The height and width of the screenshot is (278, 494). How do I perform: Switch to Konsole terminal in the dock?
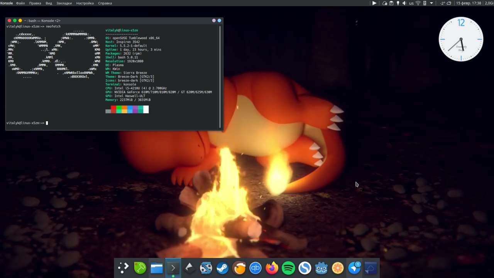point(173,268)
